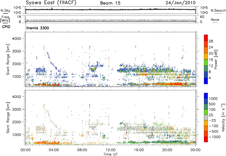The height and width of the screenshot is (156, 226).
Task: Click the "500" tick on the Velocity colorbar
Action: pos(212,104)
